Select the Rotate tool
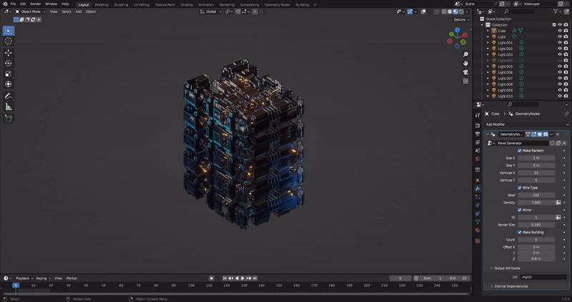This screenshot has height=302, width=572. point(9,64)
